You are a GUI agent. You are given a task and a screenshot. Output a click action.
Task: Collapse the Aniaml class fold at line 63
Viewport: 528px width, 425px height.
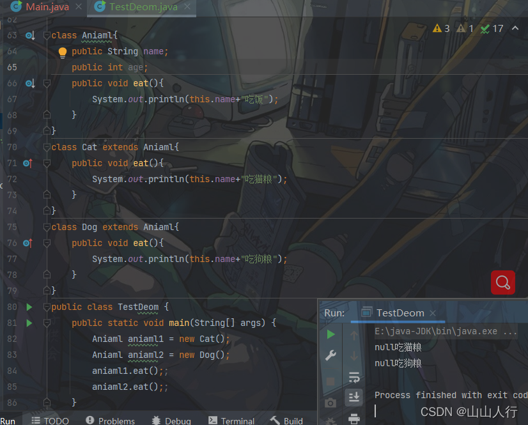click(x=47, y=35)
